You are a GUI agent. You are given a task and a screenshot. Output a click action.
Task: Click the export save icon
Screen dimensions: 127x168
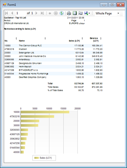pyautogui.click(x=86, y=13)
